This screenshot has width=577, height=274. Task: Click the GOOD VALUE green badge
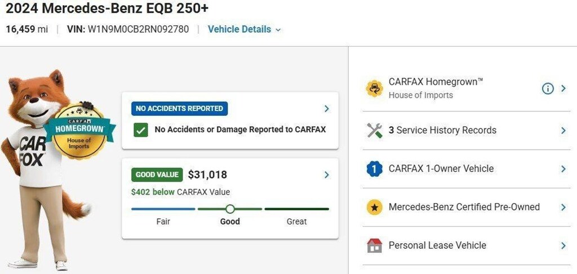[x=157, y=175]
